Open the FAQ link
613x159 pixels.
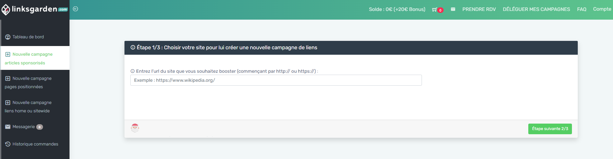pyautogui.click(x=582, y=9)
